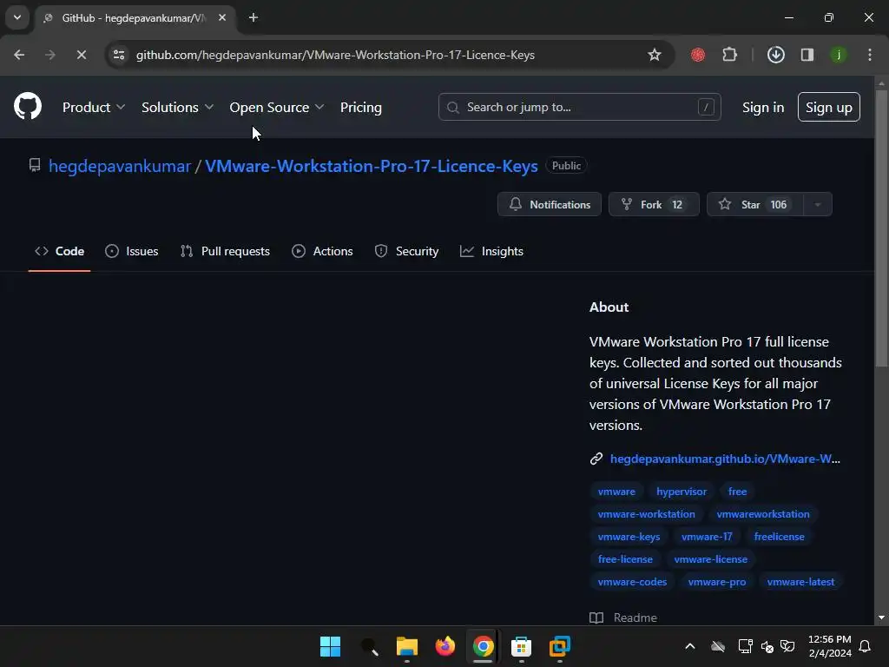
Task: Open the taskbar clock and date
Action: point(829,646)
